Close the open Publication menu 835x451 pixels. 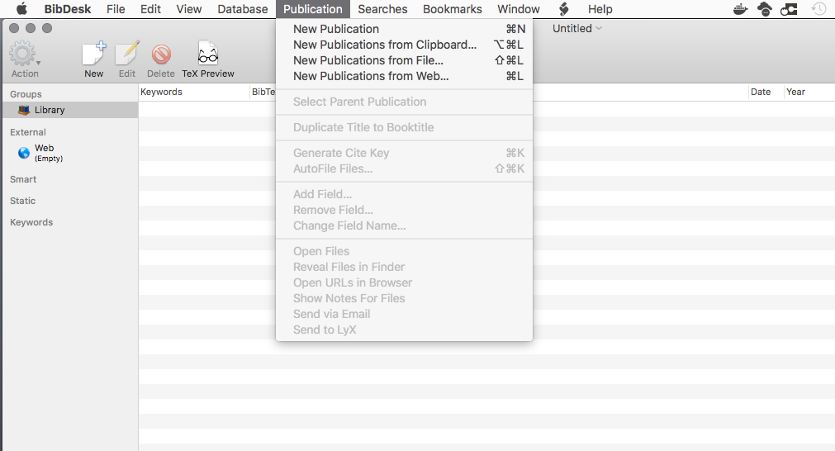tap(313, 9)
